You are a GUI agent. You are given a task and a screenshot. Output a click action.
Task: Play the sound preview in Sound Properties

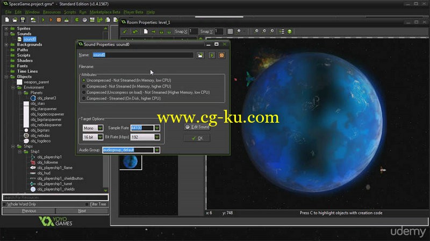pos(212,55)
